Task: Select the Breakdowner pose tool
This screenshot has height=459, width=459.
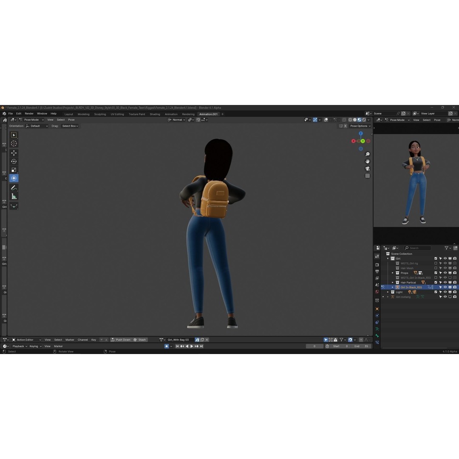Action: pyautogui.click(x=14, y=206)
